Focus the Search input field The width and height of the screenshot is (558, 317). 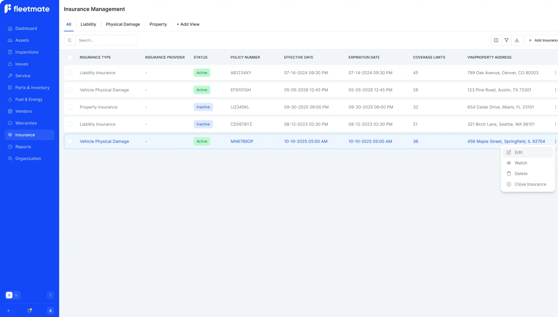[106, 40]
